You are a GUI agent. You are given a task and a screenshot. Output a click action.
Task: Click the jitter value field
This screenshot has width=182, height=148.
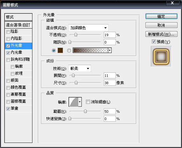pos(110,119)
